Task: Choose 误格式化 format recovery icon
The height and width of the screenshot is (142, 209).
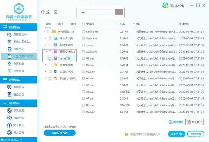Action: (9, 49)
